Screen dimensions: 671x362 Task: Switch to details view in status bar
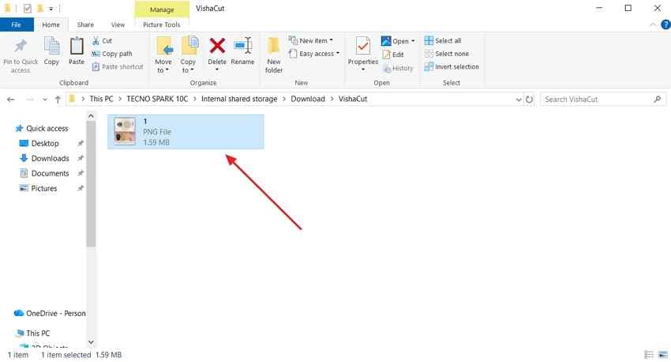[x=649, y=355]
